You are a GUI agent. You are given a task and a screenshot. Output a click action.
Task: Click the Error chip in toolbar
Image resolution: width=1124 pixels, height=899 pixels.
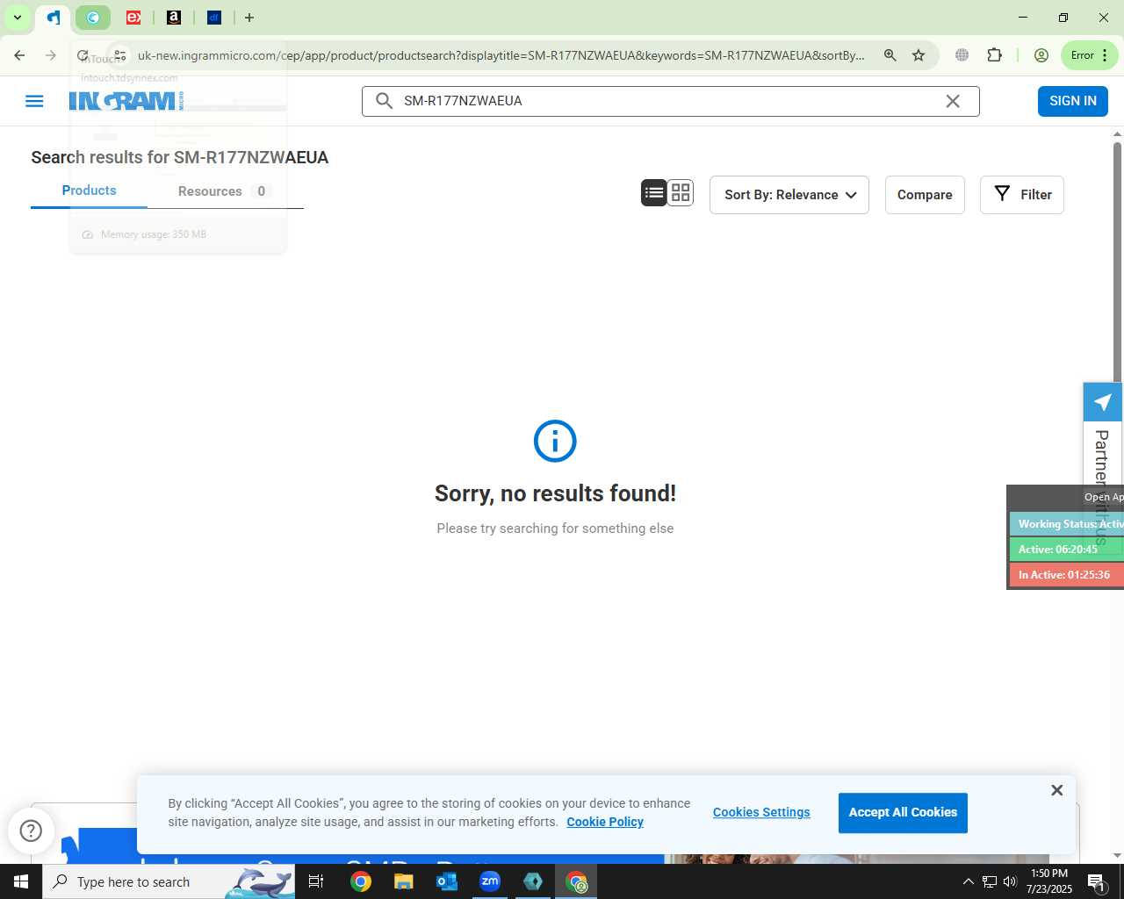point(1090,55)
